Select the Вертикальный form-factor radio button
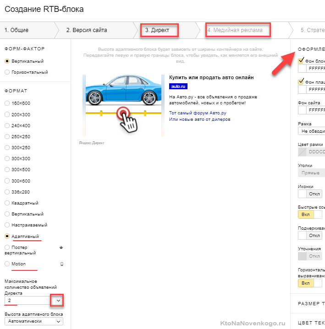The height and width of the screenshot is (329, 325). point(7,61)
